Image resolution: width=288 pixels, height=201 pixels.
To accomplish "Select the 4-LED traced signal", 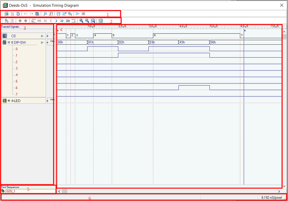I will [16, 101].
